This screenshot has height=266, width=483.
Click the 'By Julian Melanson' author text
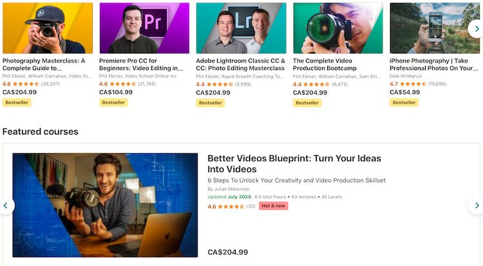click(229, 189)
